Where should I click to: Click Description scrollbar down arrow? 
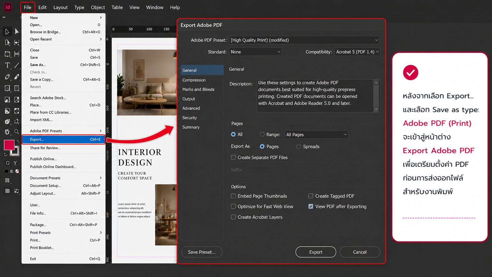click(x=376, y=109)
